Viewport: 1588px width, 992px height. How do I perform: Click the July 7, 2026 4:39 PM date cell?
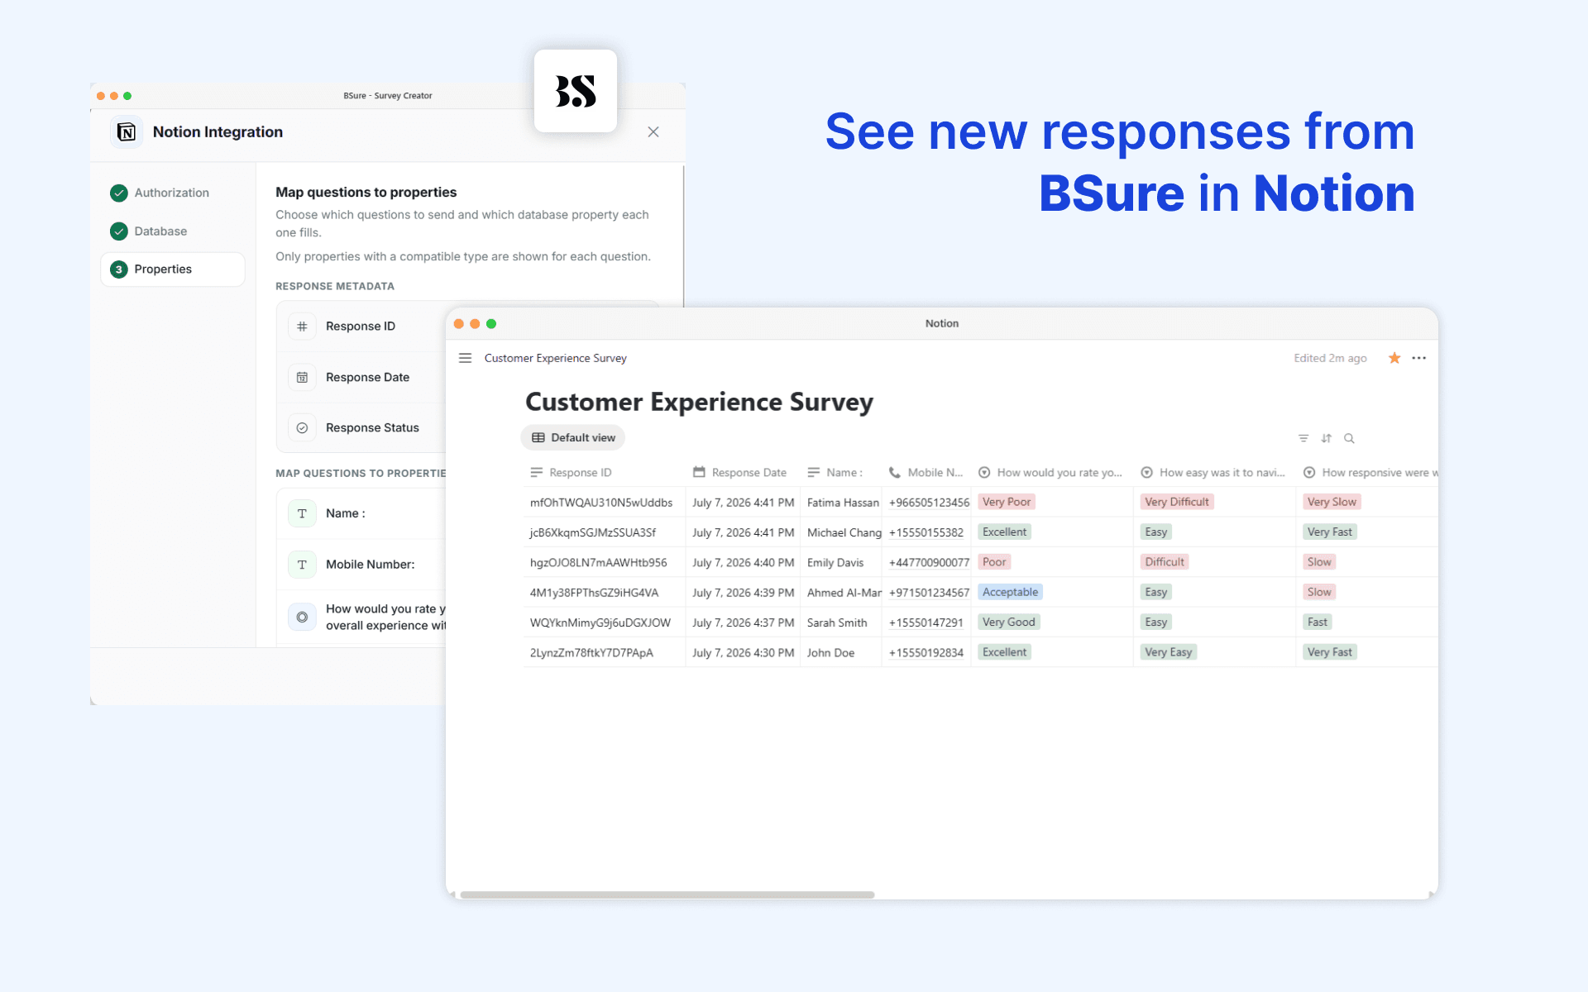click(743, 593)
